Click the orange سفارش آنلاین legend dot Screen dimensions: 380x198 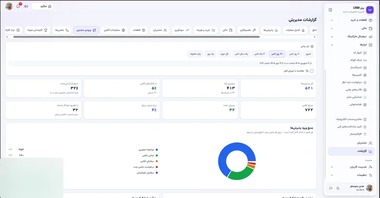(157, 161)
